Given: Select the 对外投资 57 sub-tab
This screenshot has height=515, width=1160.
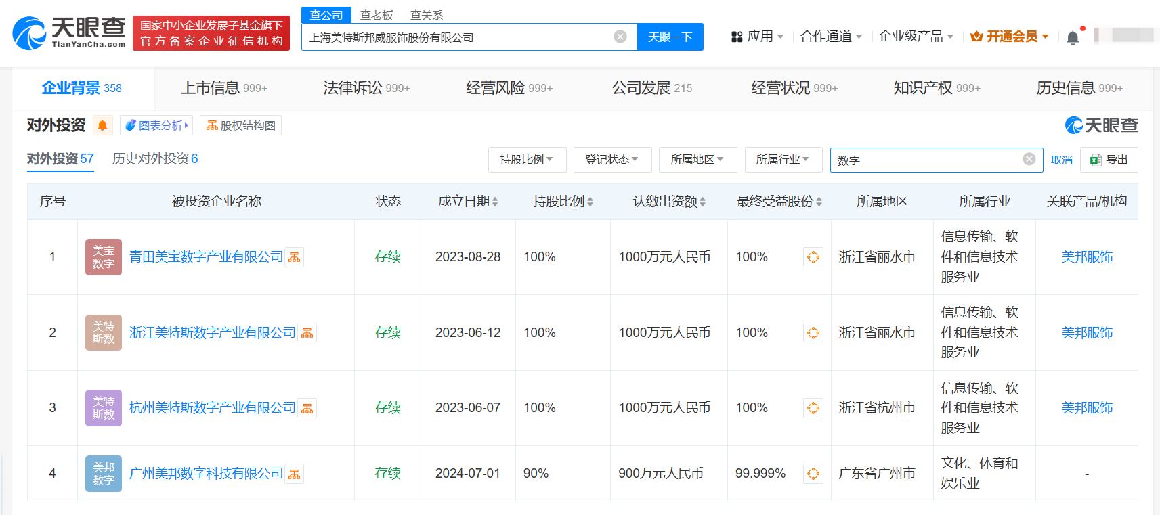Looking at the screenshot, I should point(60,159).
